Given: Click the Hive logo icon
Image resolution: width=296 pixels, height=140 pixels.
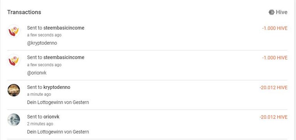Looking at the screenshot, I should point(271,12).
